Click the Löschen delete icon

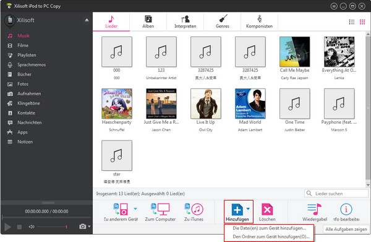(x=267, y=210)
